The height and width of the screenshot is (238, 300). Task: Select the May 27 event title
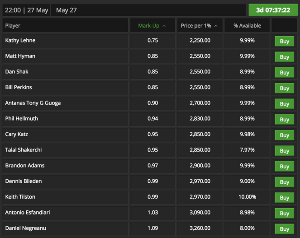click(67, 10)
